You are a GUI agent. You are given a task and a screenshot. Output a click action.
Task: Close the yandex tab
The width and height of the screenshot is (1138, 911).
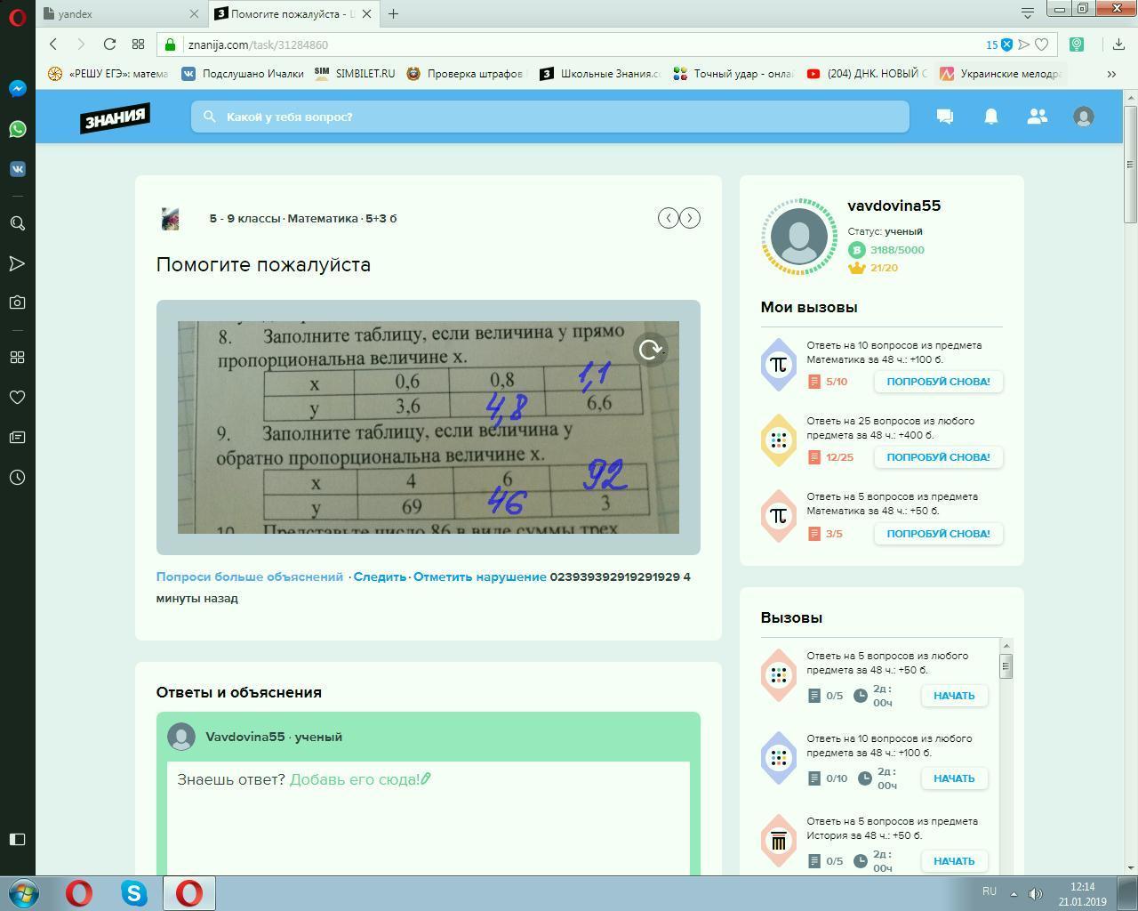coord(195,14)
